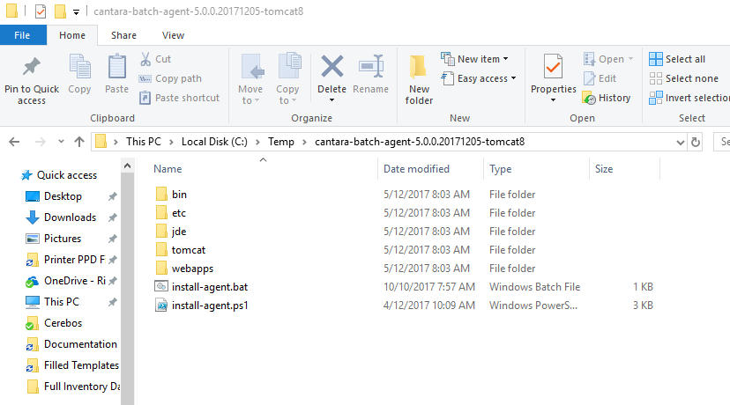Click the Up directory arrow icon
This screenshot has width=730, height=405.
(79, 141)
